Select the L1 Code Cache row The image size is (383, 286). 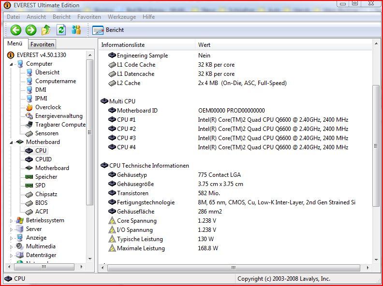[x=236, y=65]
